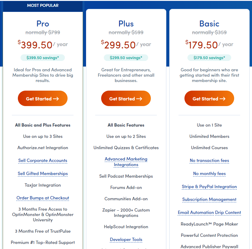
Task: Click the $179.50 savings badge on Basic
Action: 209,58
